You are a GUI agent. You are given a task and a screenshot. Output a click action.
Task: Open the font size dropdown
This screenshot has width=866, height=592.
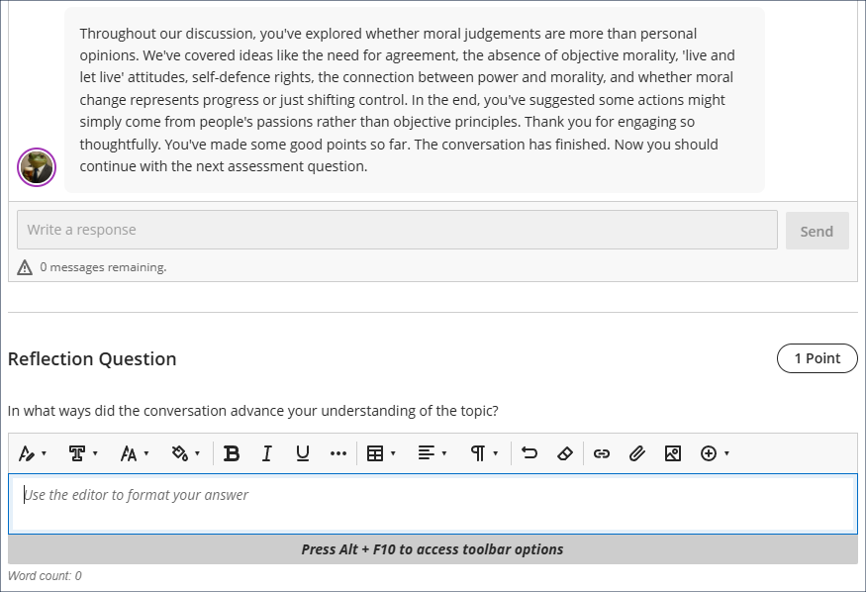click(x=134, y=453)
